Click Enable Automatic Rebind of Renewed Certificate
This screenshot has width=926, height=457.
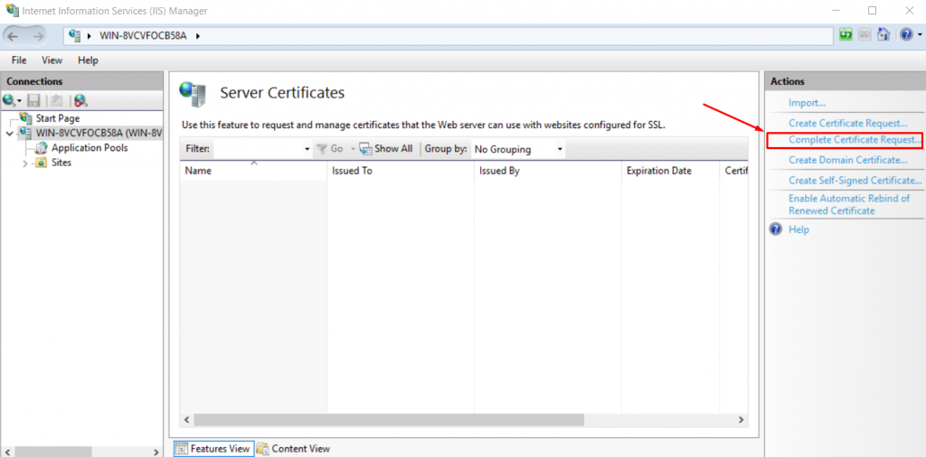(848, 205)
